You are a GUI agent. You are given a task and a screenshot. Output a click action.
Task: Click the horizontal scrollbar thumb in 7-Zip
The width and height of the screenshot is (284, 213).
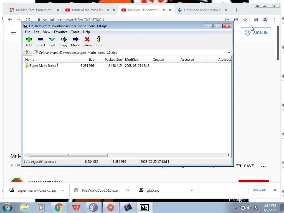(x=68, y=155)
